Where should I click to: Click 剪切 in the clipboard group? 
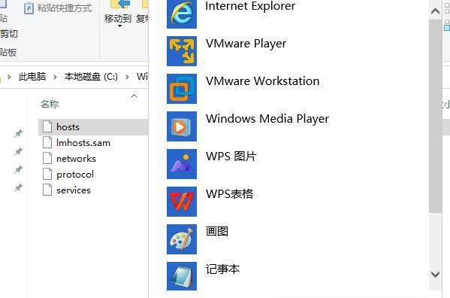coord(8,34)
